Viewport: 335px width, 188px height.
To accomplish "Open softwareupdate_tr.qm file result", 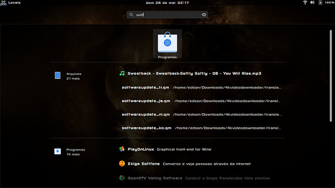I will coord(201,87).
